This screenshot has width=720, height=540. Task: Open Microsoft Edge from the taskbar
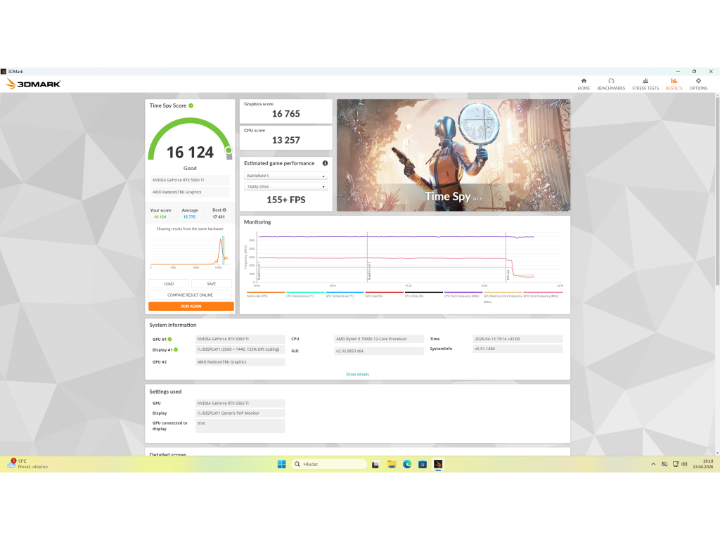(x=407, y=464)
